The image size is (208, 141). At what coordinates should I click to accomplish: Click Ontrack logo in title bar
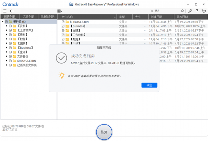click(11, 4)
